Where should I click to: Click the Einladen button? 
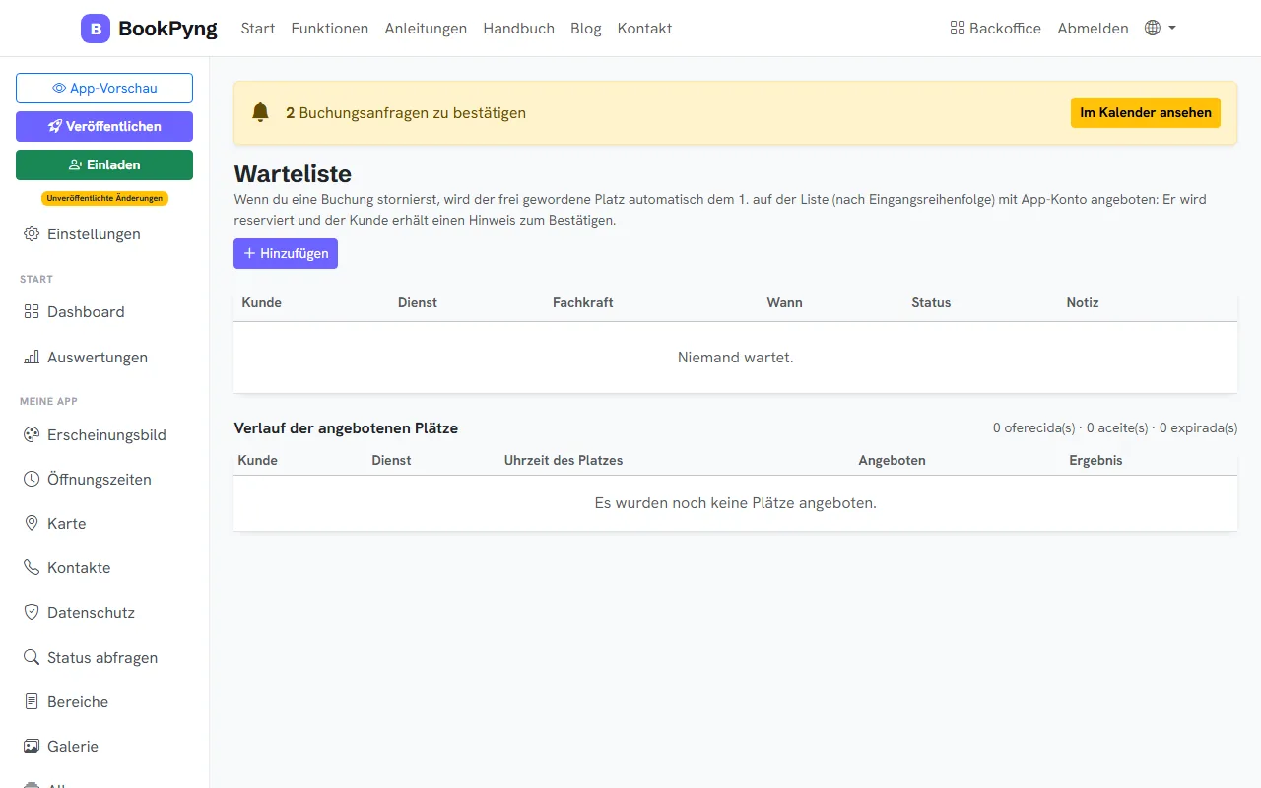coord(104,164)
